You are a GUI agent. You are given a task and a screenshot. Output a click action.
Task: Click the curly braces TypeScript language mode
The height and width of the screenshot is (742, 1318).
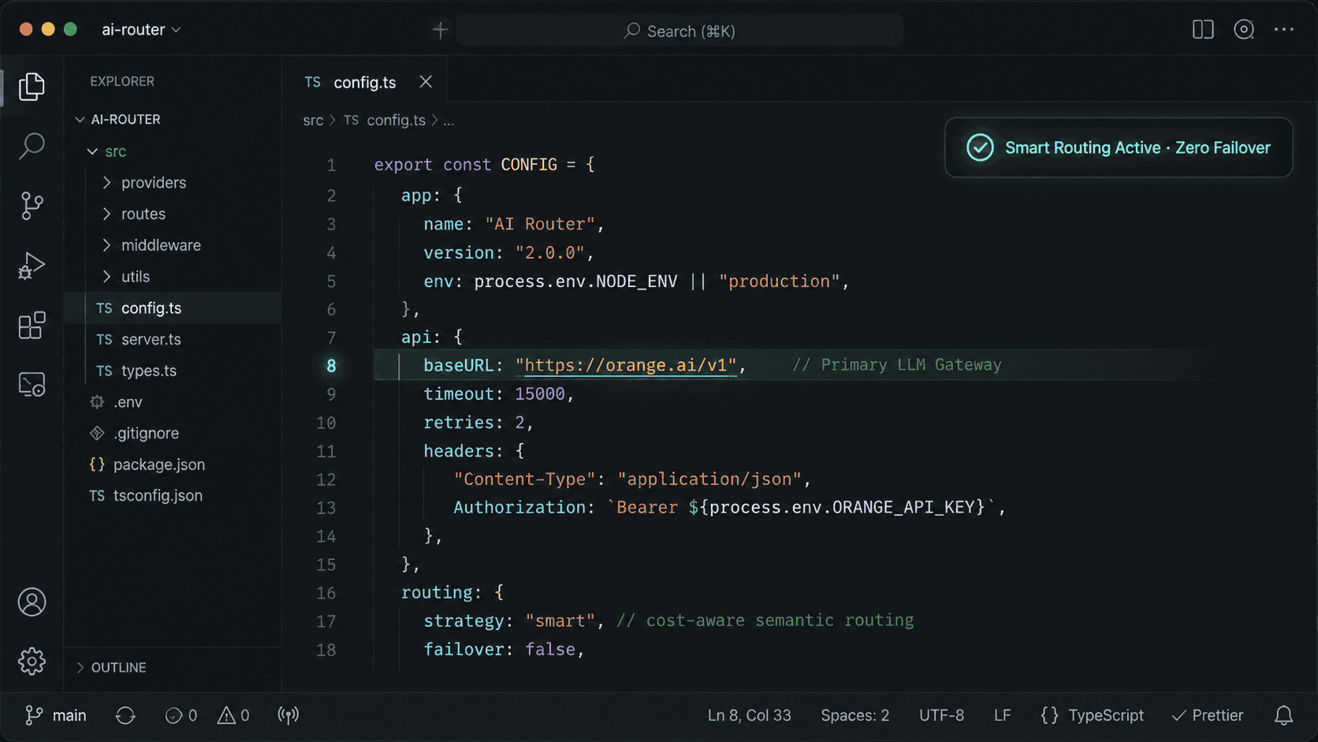pos(1092,715)
